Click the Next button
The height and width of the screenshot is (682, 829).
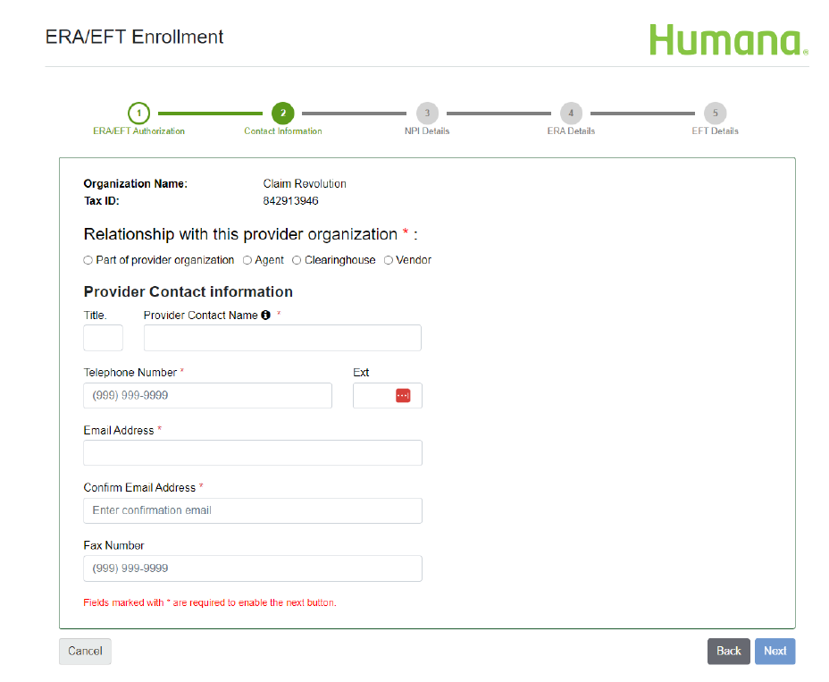774,651
